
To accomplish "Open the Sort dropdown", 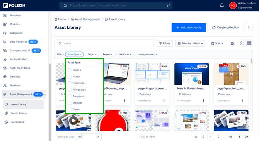I will pyautogui.click(x=217, y=43).
